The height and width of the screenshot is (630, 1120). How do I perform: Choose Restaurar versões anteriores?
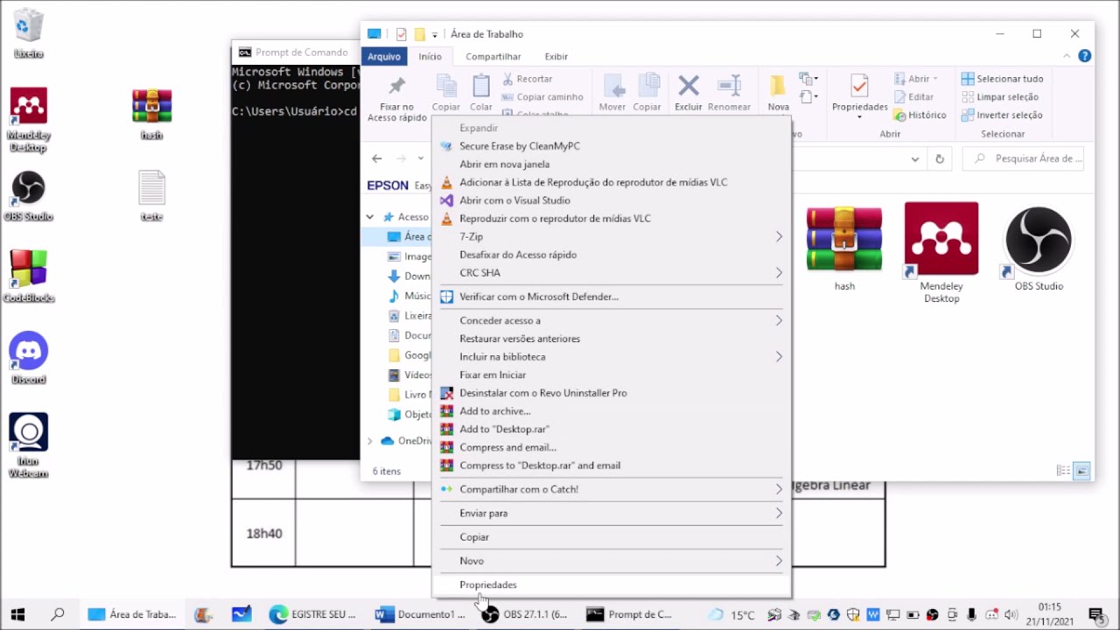pos(612,339)
